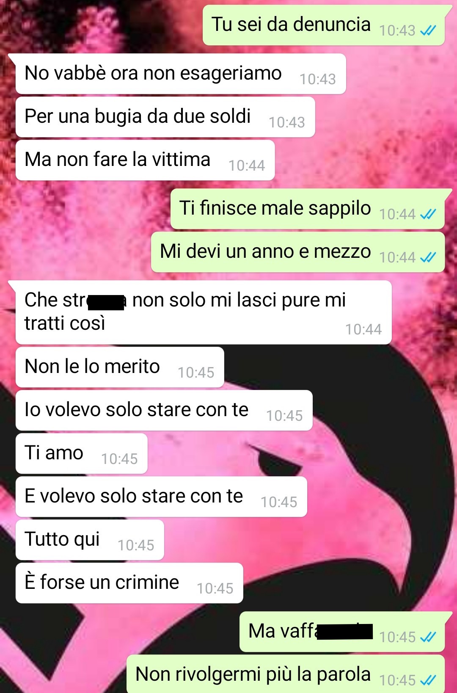This screenshot has height=693, width=457.
Task: Tap the message ending 'mi tratti così'
Action: pyautogui.click(x=204, y=312)
